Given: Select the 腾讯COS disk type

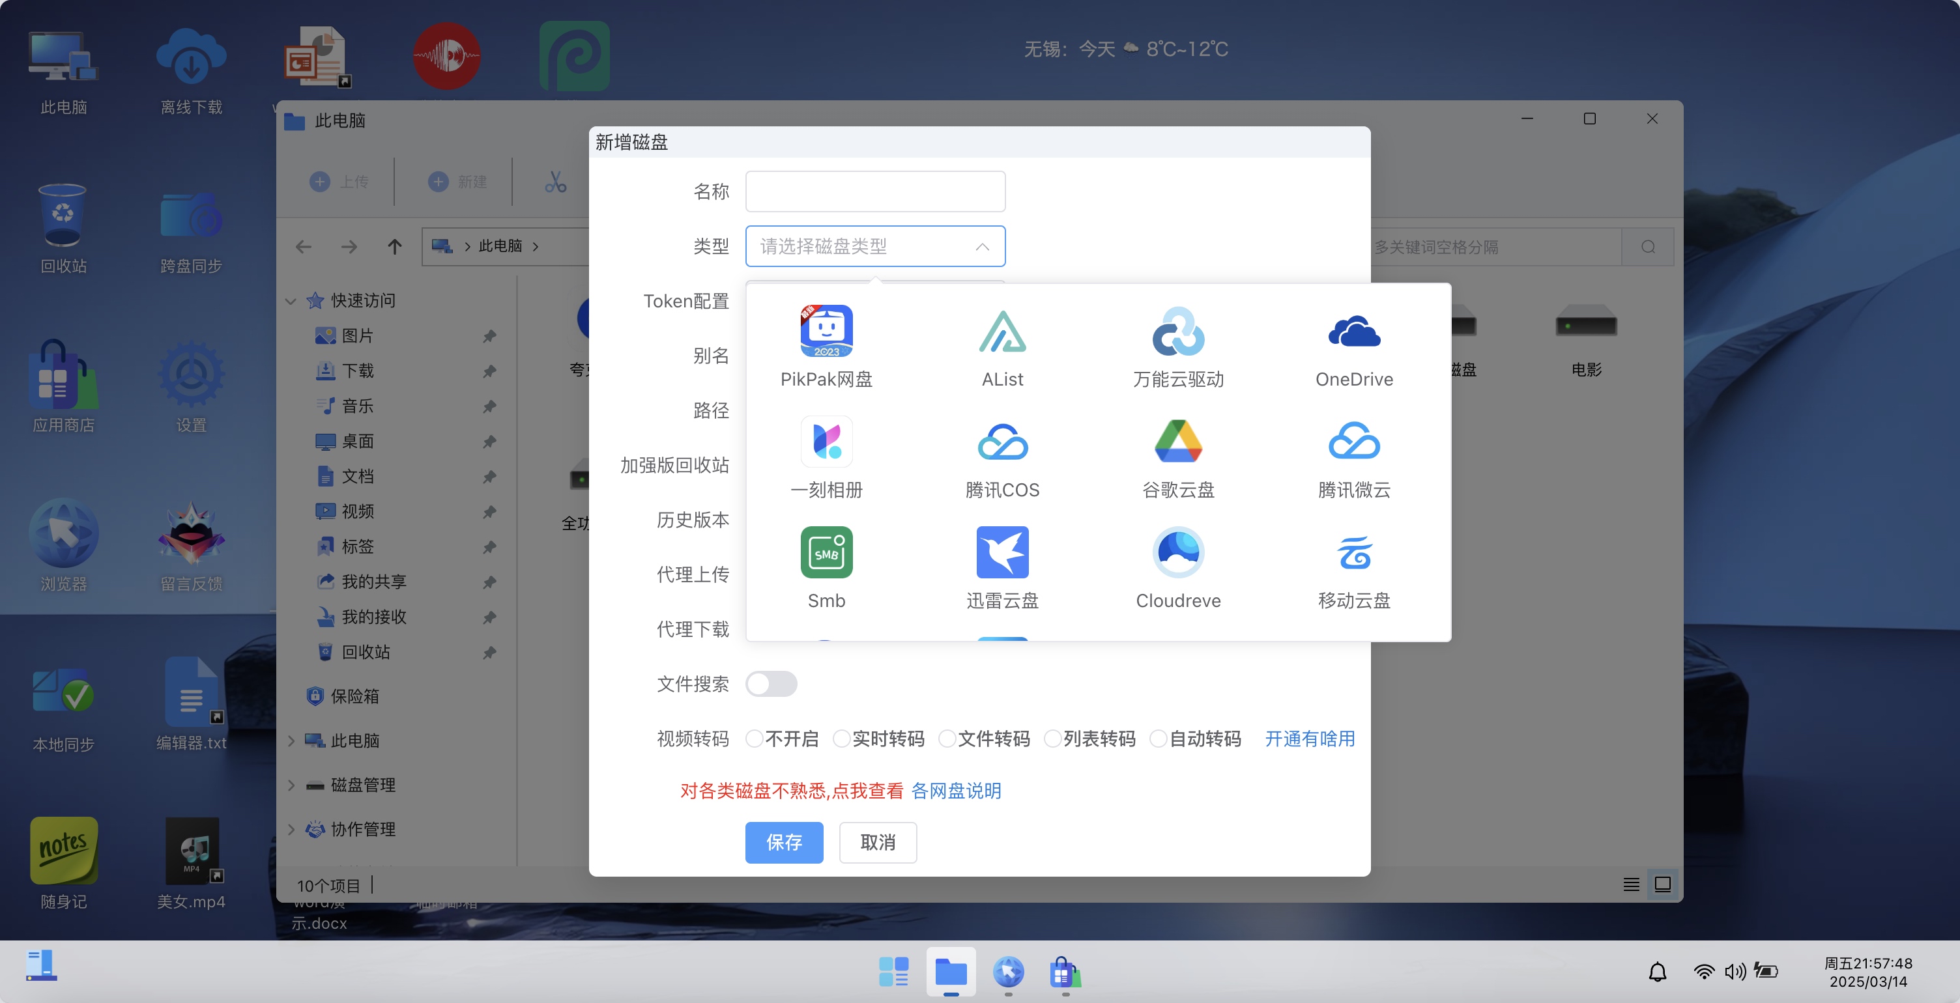Looking at the screenshot, I should tap(1002, 457).
